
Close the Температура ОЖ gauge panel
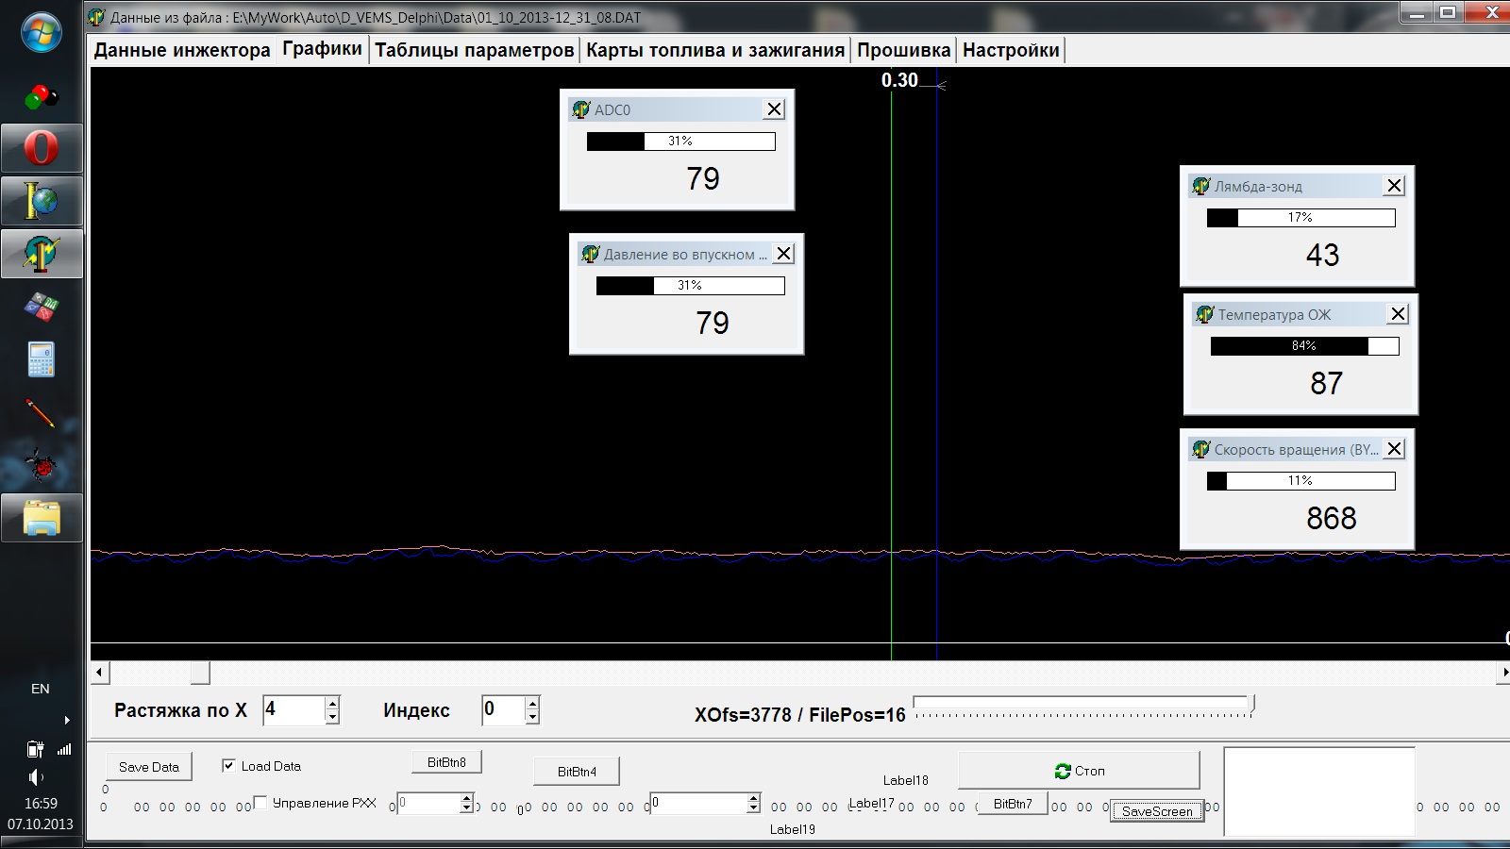point(1398,314)
